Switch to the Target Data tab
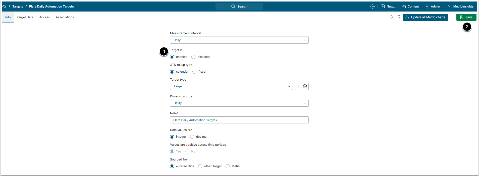Viewport: 479px width, 176px height. (25, 17)
